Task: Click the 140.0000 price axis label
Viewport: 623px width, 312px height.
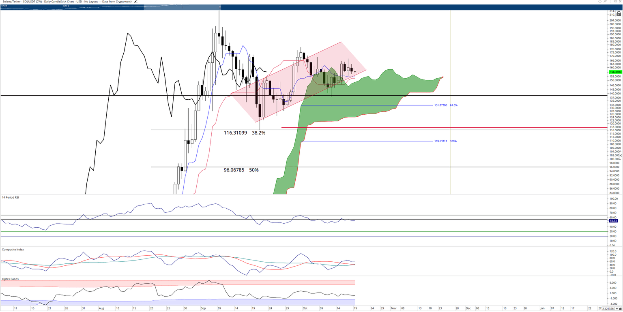Action: [615, 93]
